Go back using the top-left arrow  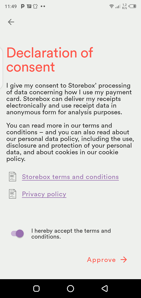tap(11, 22)
